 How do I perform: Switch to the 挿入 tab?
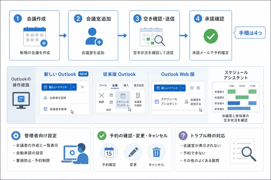[126, 85]
